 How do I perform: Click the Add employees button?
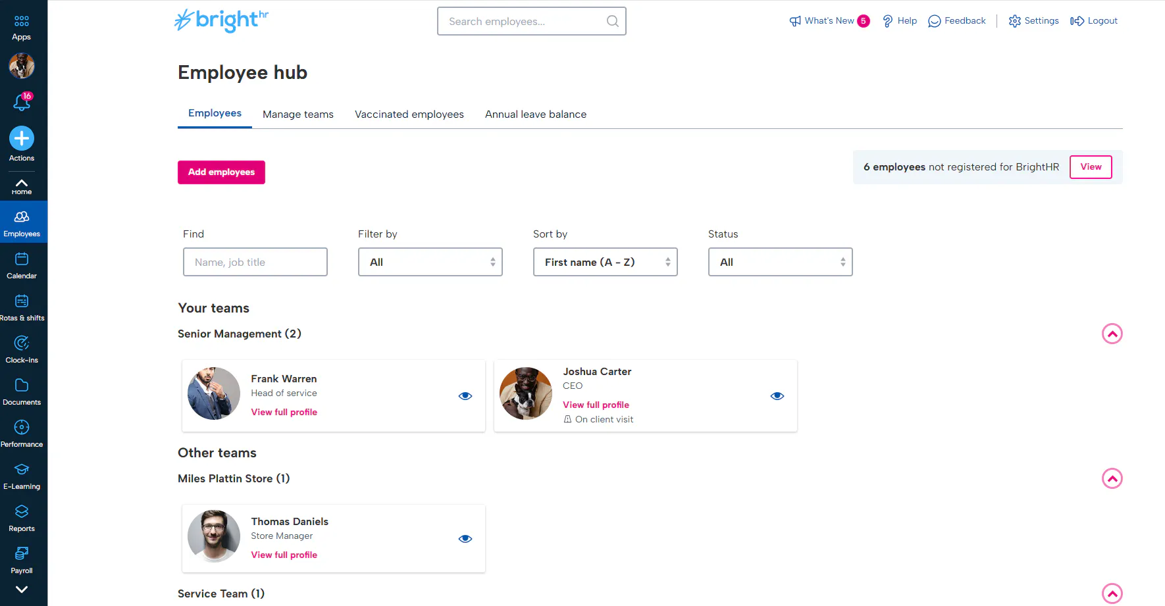[x=221, y=172]
